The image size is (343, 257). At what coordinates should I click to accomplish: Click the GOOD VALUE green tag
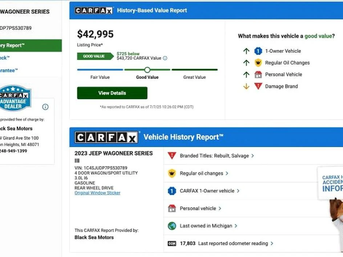(x=95, y=56)
